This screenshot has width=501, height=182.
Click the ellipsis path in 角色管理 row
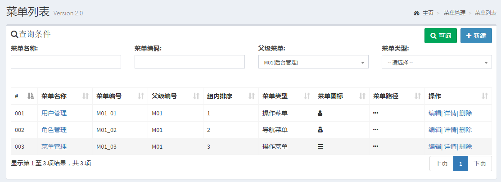376,130
